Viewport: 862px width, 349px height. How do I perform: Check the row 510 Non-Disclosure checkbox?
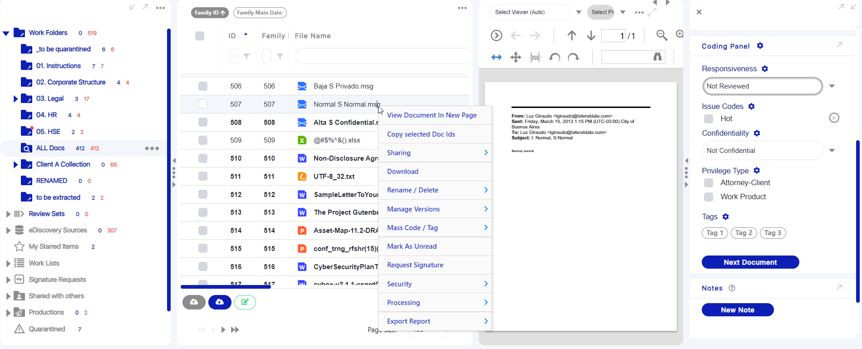click(x=203, y=158)
